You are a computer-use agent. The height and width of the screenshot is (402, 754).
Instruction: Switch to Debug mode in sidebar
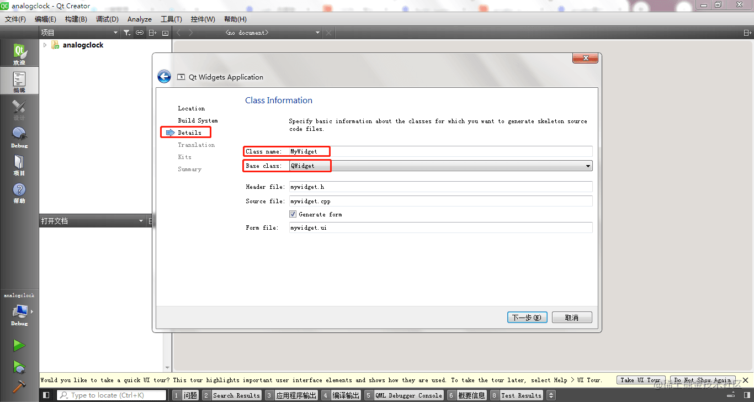(19, 137)
